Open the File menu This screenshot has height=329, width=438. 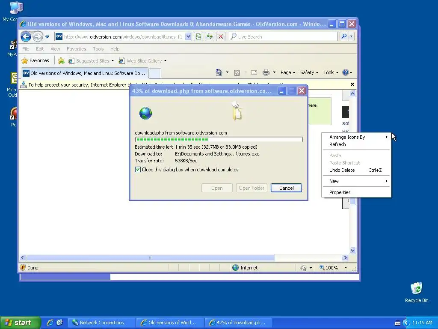coord(26,49)
